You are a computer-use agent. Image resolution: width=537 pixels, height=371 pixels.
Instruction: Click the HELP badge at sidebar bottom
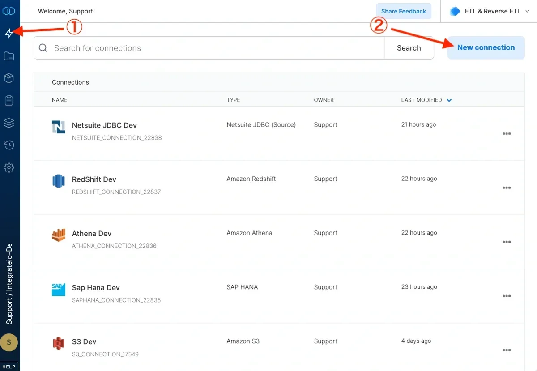(x=9, y=367)
